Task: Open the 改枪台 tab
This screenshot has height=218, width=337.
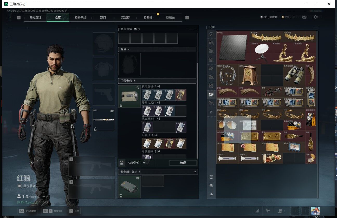Action: pos(170,17)
